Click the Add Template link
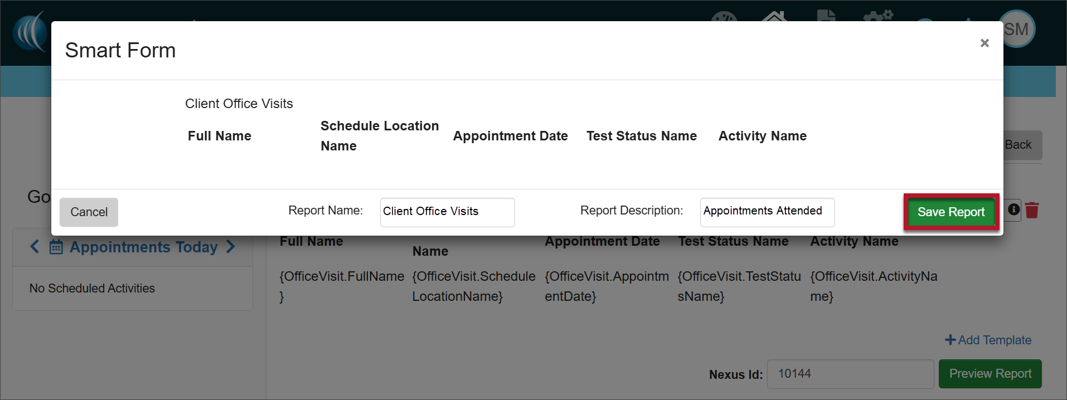Viewport: 1067px width, 400px height. 988,340
